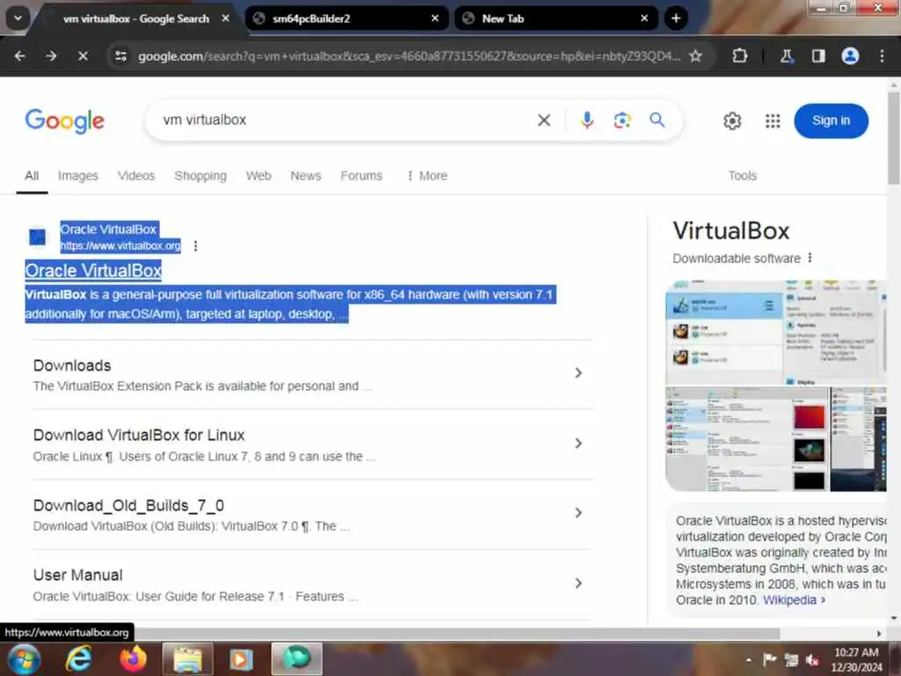Open a new browser tab with plus button
The width and height of the screenshot is (901, 676).
click(x=676, y=18)
